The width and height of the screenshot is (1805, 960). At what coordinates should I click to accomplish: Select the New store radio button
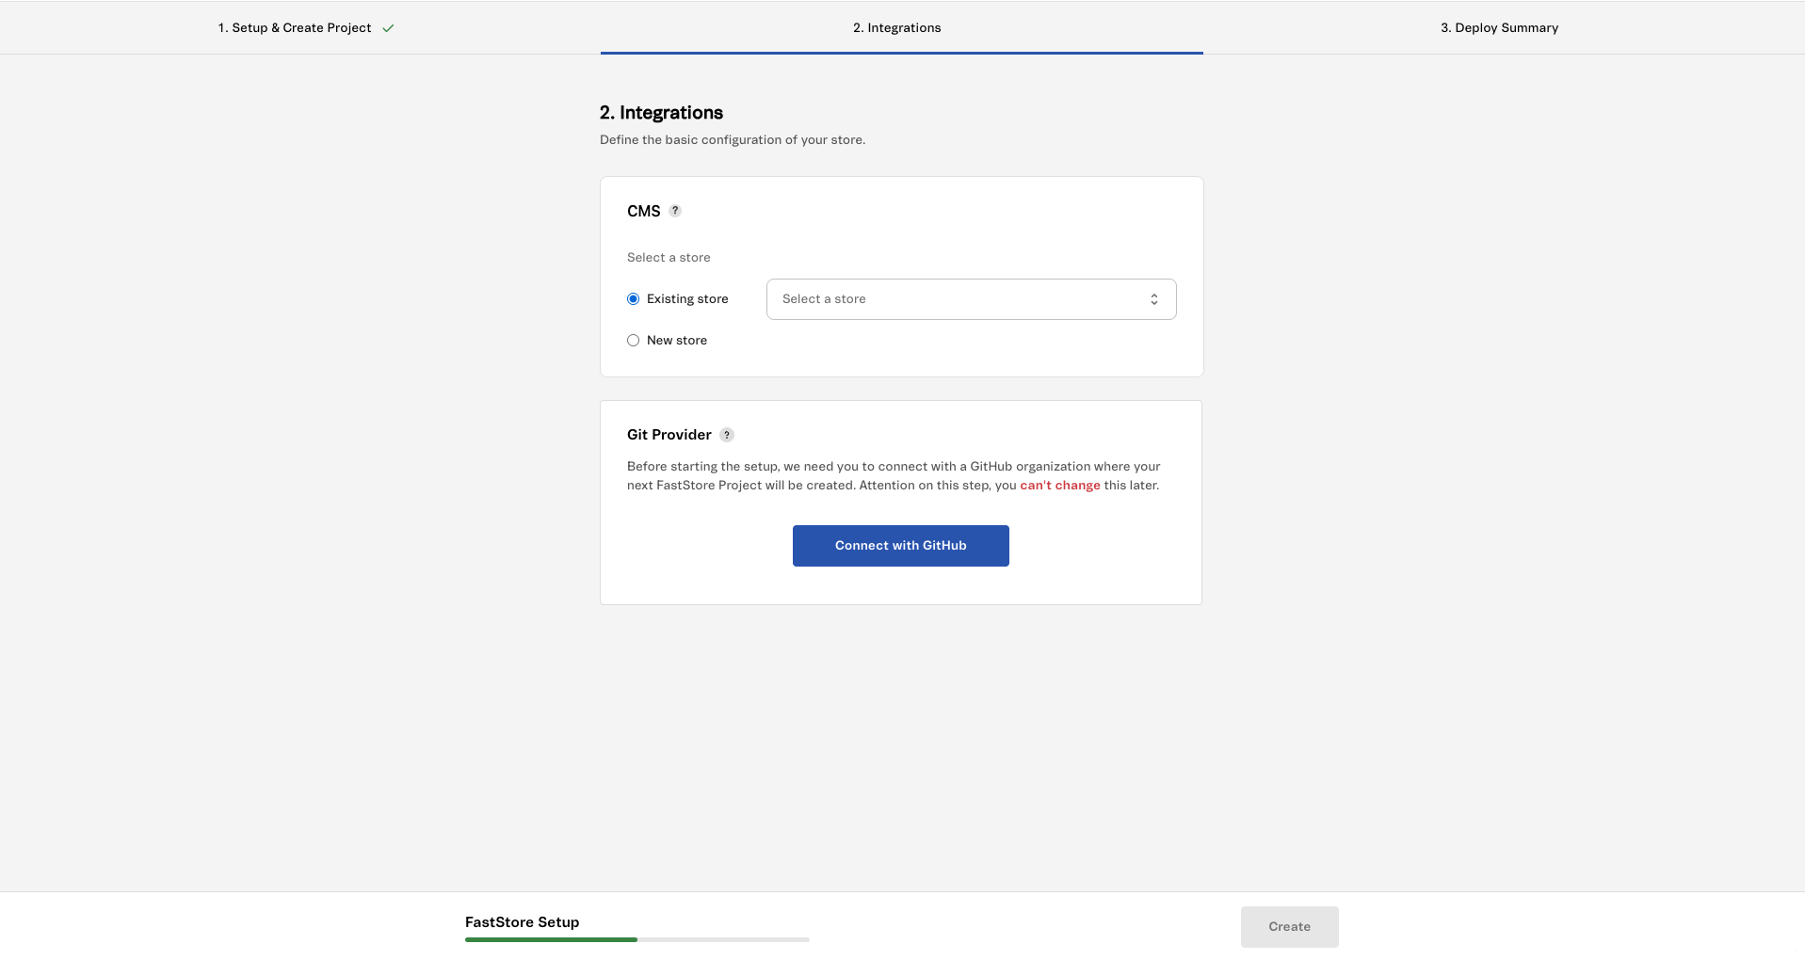tap(633, 341)
